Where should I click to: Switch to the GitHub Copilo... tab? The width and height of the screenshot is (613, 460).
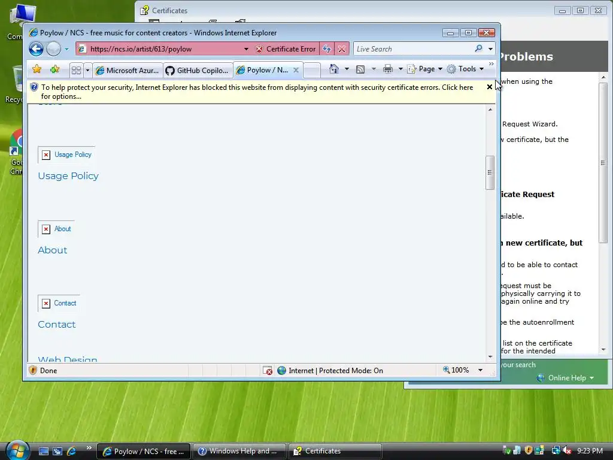click(198, 71)
